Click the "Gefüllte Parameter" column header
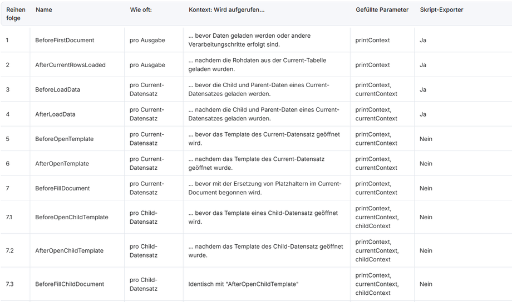The height and width of the screenshot is (302, 512). coord(382,9)
